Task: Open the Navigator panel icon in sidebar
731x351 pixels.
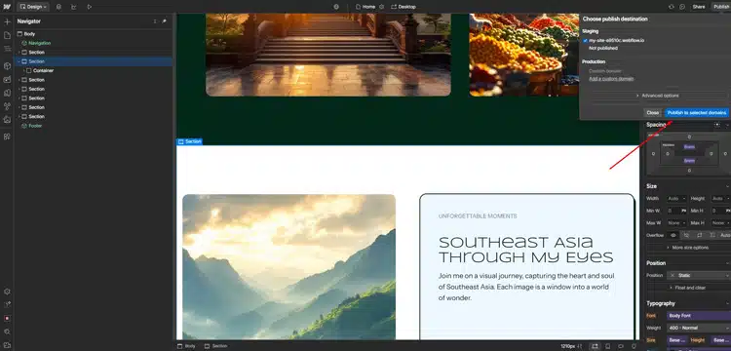Action: pyautogui.click(x=7, y=49)
